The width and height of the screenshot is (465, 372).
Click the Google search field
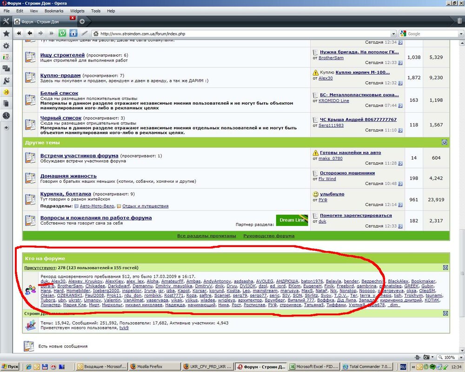point(432,34)
